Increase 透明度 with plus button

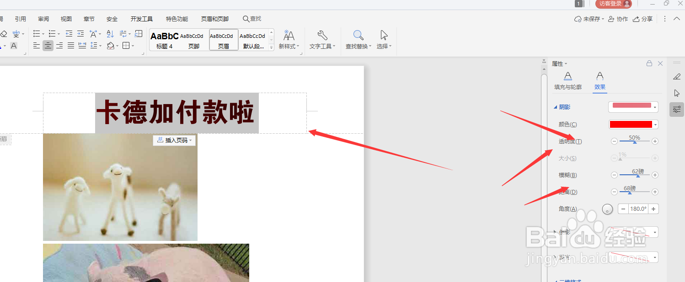click(655, 141)
